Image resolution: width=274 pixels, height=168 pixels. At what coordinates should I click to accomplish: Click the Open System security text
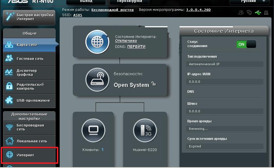131,85
